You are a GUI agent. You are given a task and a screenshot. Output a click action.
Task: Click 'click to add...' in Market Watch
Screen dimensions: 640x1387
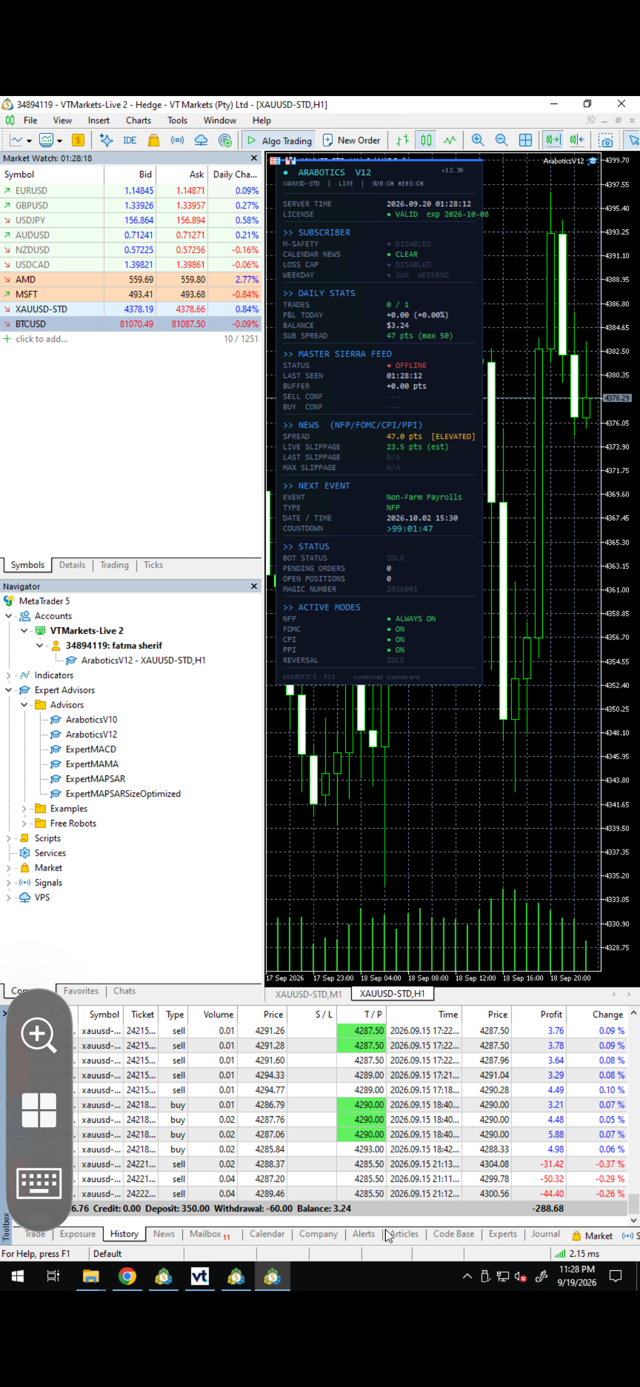41,339
